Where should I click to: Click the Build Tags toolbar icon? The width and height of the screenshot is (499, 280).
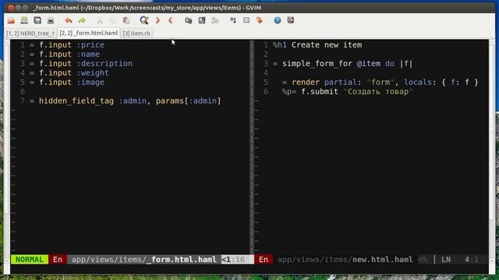[246, 21]
